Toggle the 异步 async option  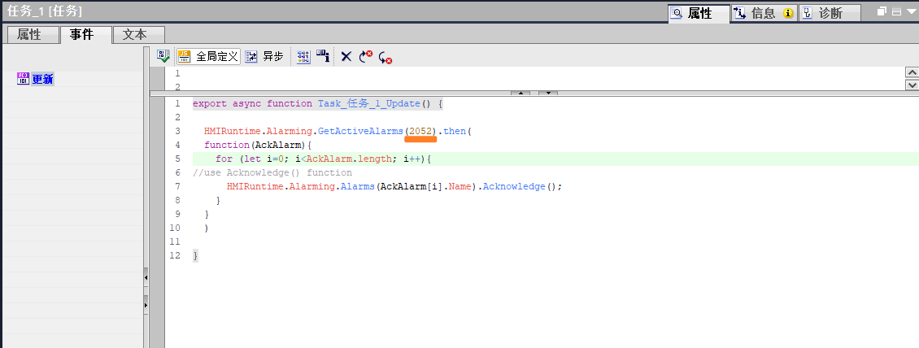point(264,56)
